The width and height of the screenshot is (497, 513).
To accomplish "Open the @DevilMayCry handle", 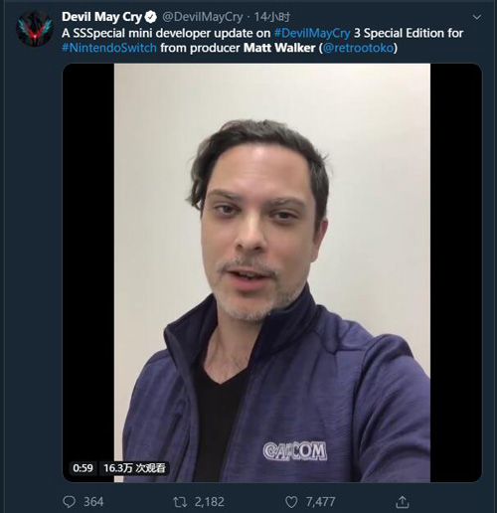I will click(203, 17).
